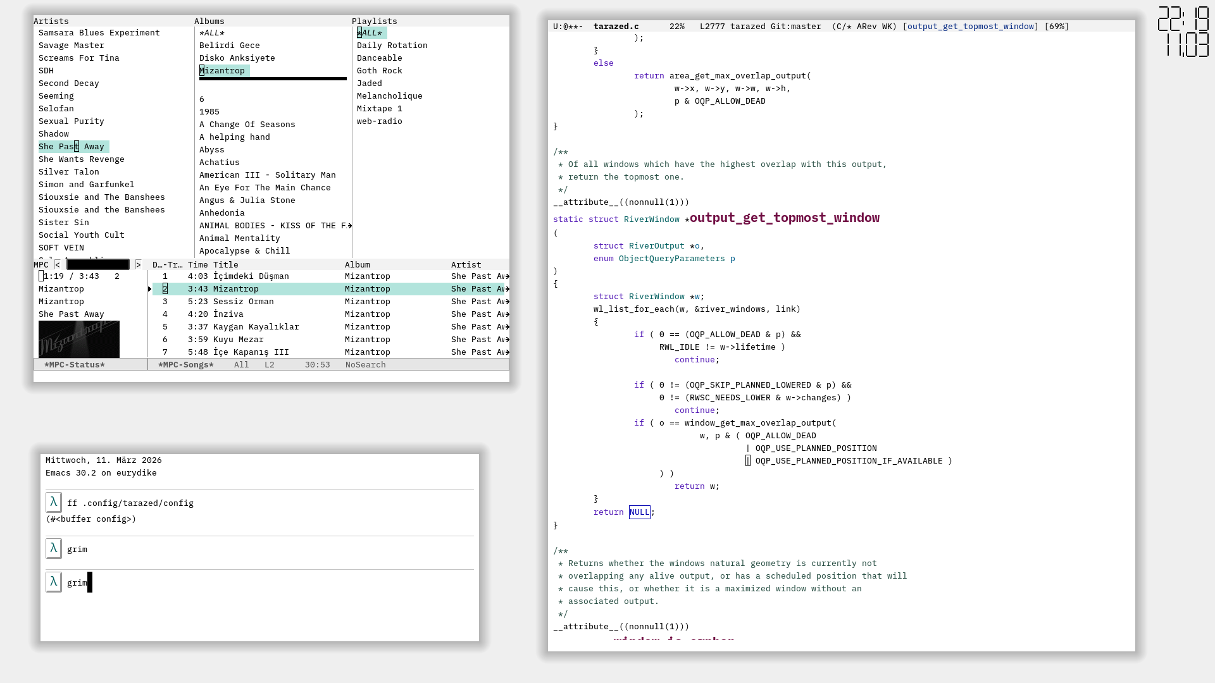Click the lambda prompt icon before 'ff .config/tarazed/config'
Image resolution: width=1215 pixels, height=683 pixels.
pos(54,502)
